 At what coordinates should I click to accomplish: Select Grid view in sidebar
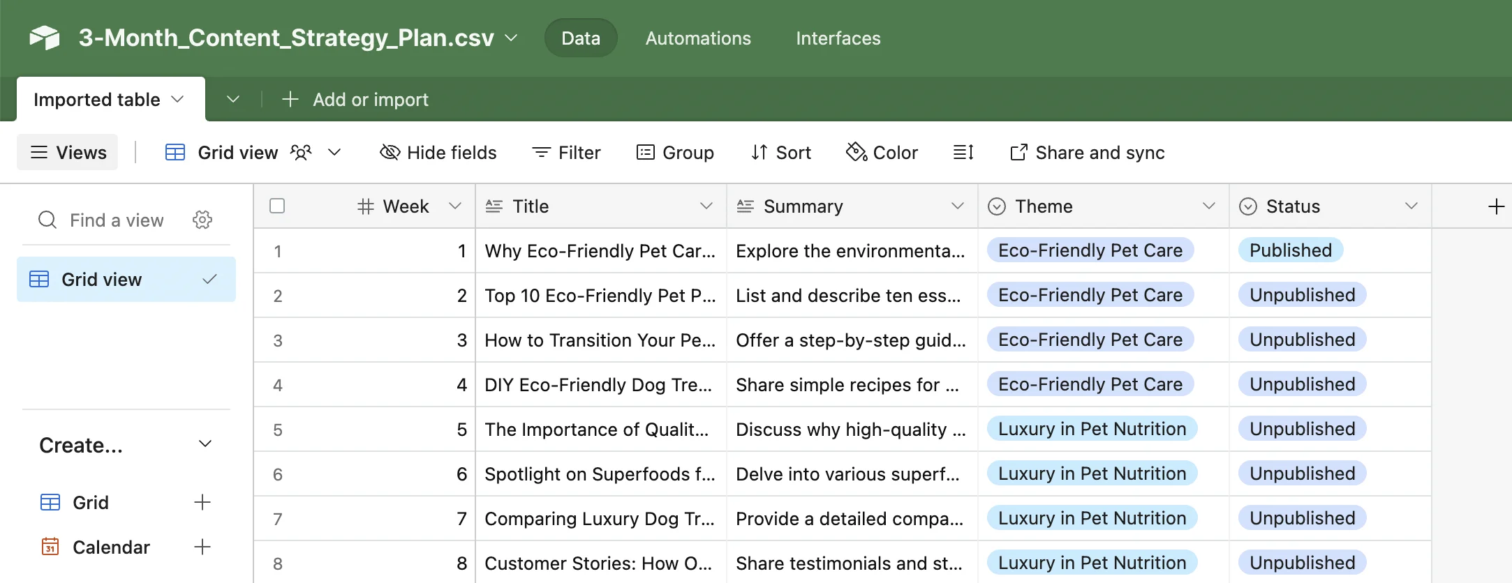126,279
